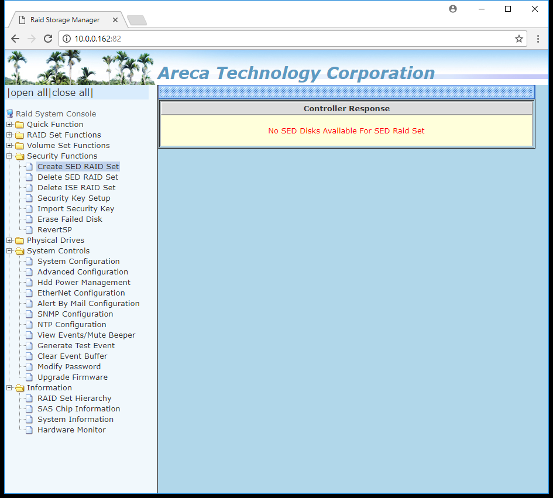553x498 pixels.
Task: Click the address bar showing 10.0.0.162:82
Action: click(293, 39)
